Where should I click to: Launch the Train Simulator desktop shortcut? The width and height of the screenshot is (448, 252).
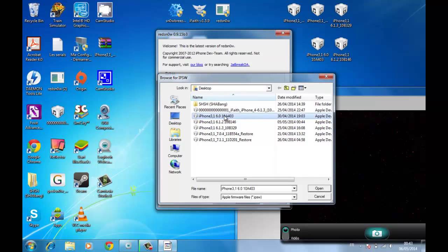[57, 15]
